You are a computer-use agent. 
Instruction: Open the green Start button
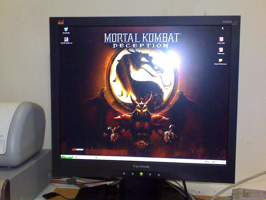point(67,157)
